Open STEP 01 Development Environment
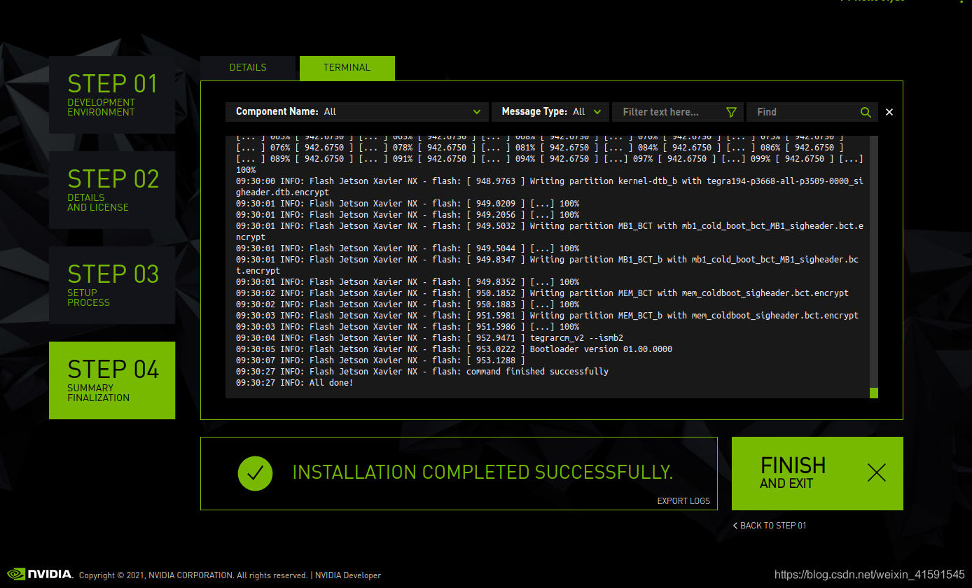Screen dimensions: 972x588 112,94
